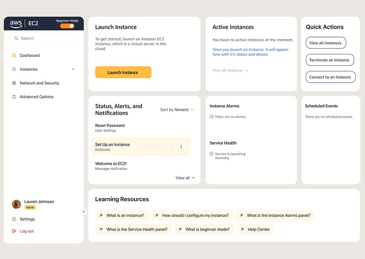The height and width of the screenshot is (259, 365).
Task: Click the Log out link
Action: point(26,231)
